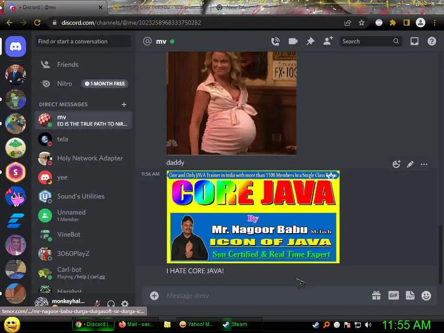This screenshot has height=333, width=444.
Task: Open the Carl-bot DM
Action: pyautogui.click(x=83, y=273)
